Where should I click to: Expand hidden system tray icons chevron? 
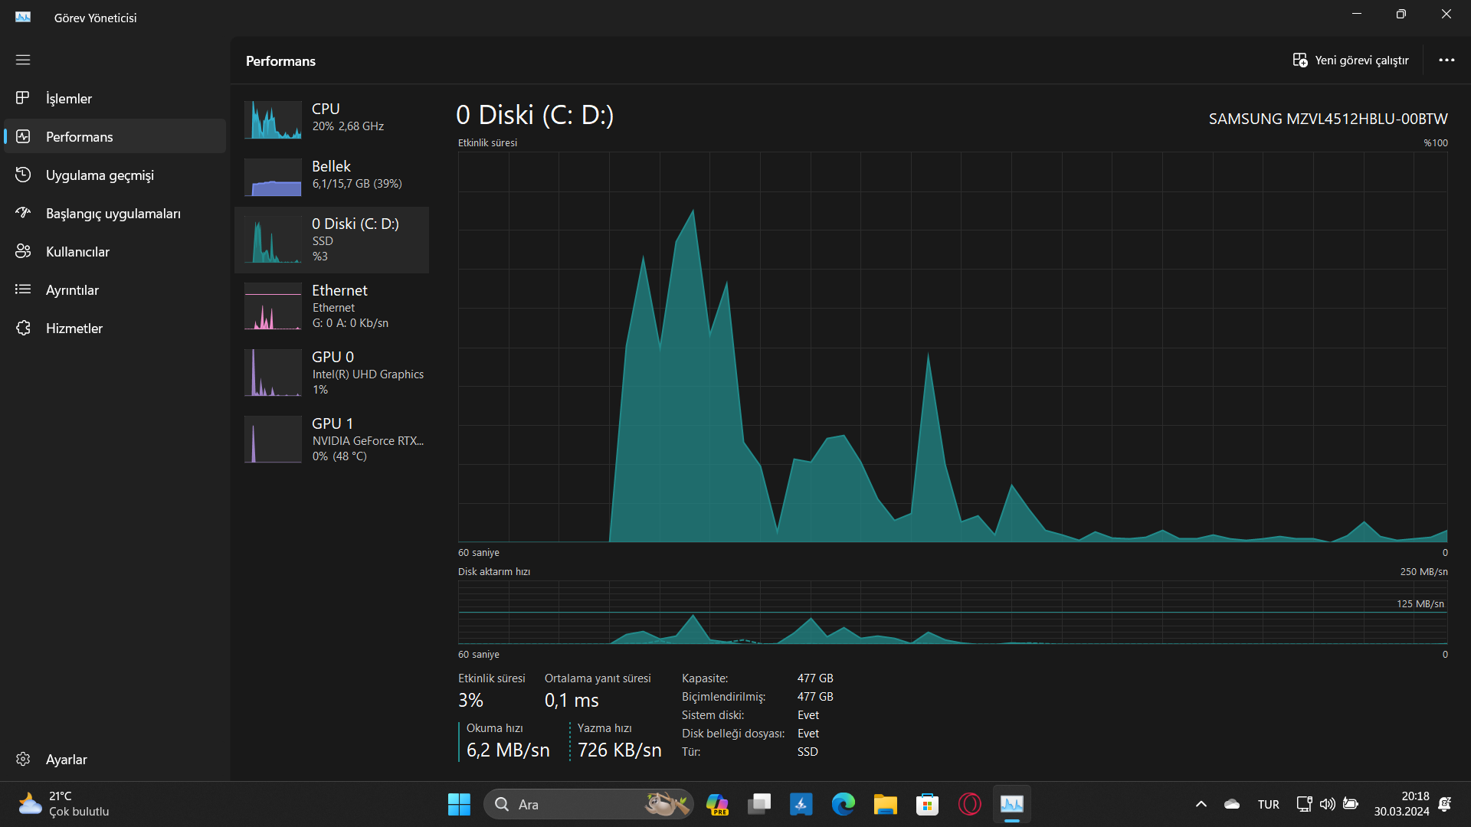coord(1201,804)
